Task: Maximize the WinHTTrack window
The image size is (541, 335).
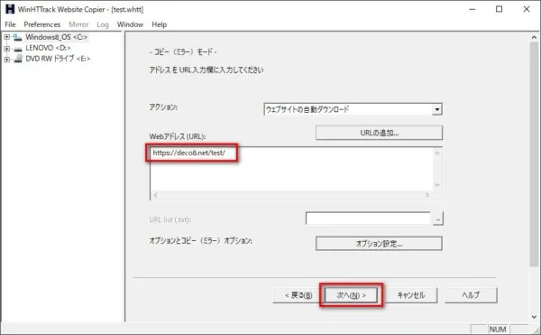Action: coord(499,9)
